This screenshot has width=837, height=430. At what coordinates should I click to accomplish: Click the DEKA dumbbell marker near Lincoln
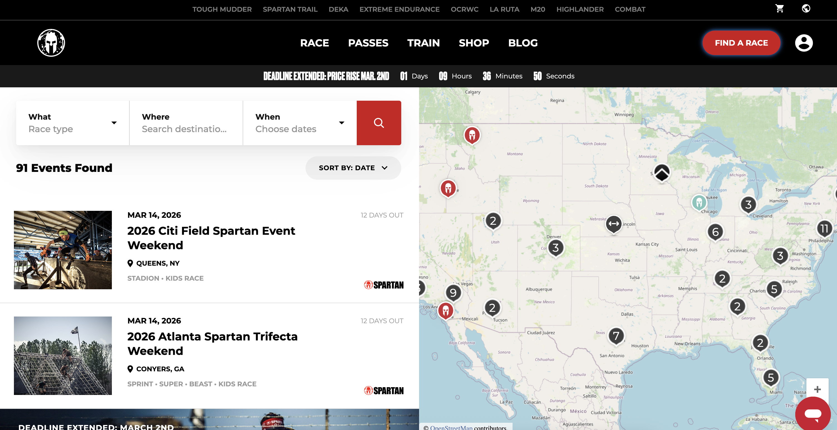tap(614, 224)
